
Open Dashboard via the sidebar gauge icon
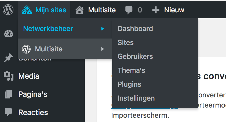(x=9, y=34)
